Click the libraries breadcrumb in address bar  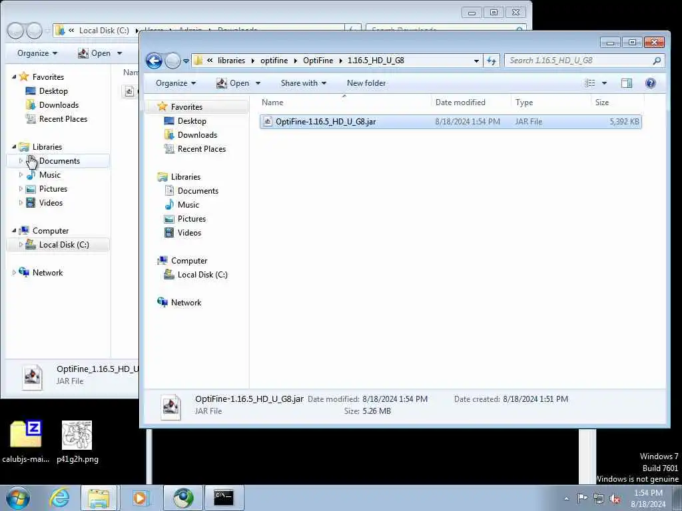tap(231, 61)
